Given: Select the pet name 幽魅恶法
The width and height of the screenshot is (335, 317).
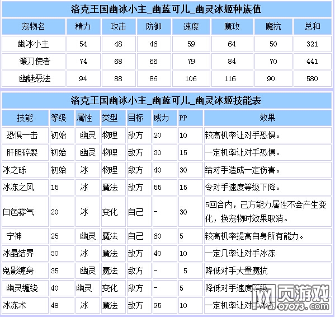Looking at the screenshot, I should (35, 79).
